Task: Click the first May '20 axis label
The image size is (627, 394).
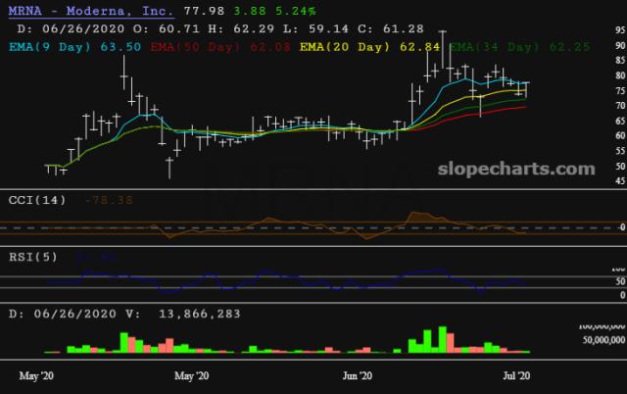Action: (x=36, y=376)
